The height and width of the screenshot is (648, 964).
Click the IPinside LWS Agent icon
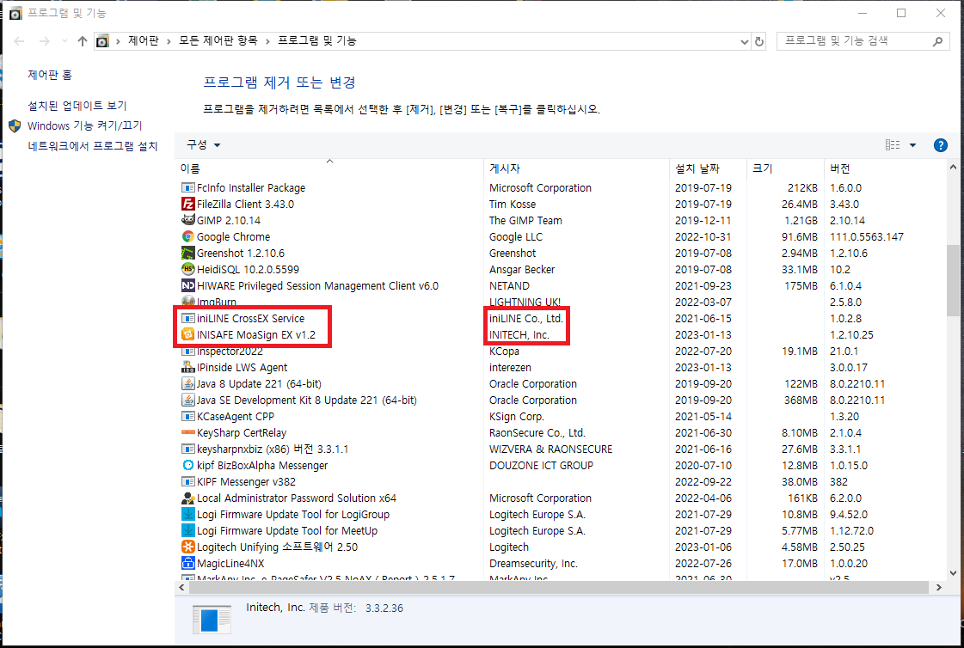tap(188, 367)
